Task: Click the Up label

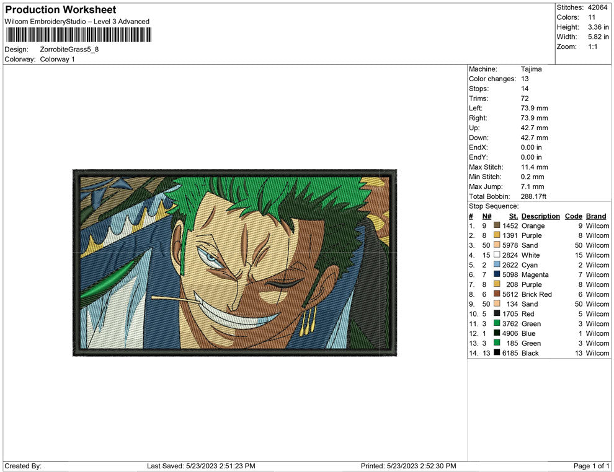Action: point(474,128)
